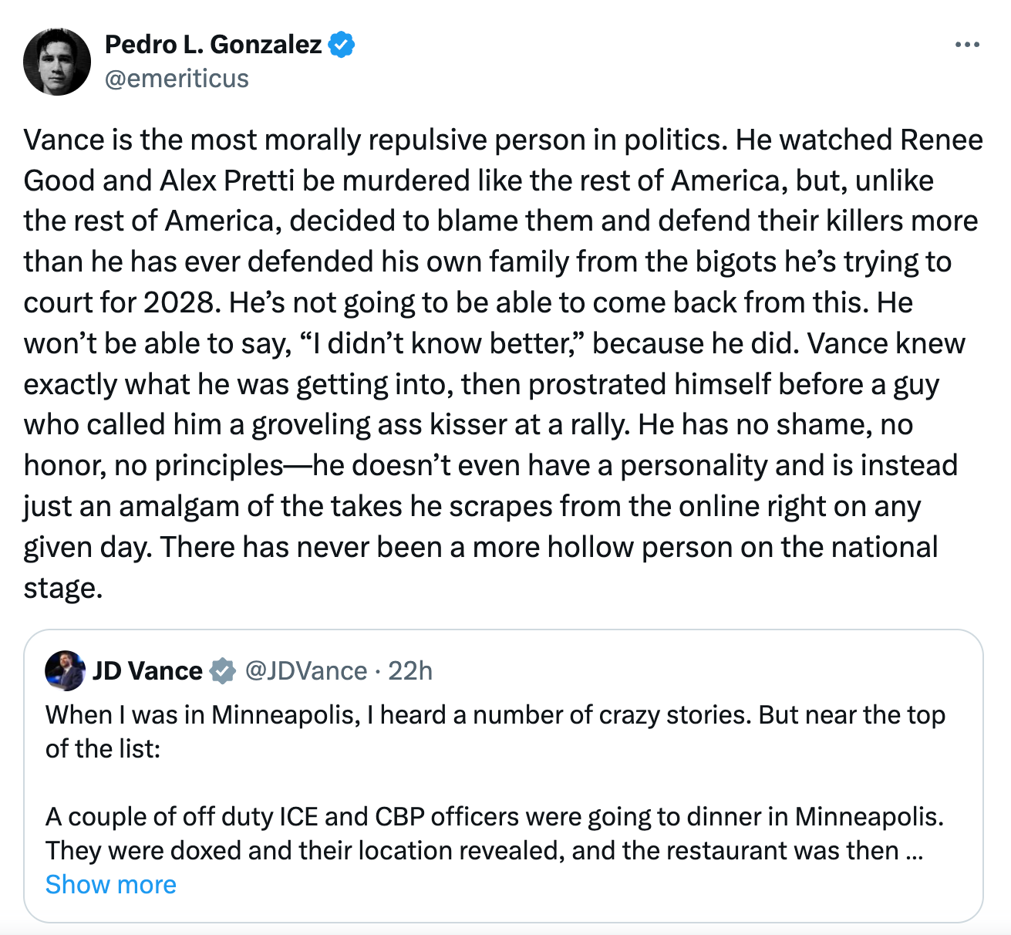
Task: Click JD Vance's small avatar in quoted post
Action: [65, 670]
